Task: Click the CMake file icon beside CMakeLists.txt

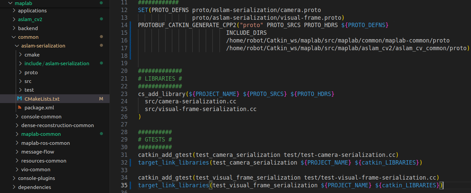Action: [20, 99]
